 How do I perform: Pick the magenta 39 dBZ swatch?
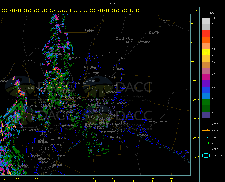(206, 77)
